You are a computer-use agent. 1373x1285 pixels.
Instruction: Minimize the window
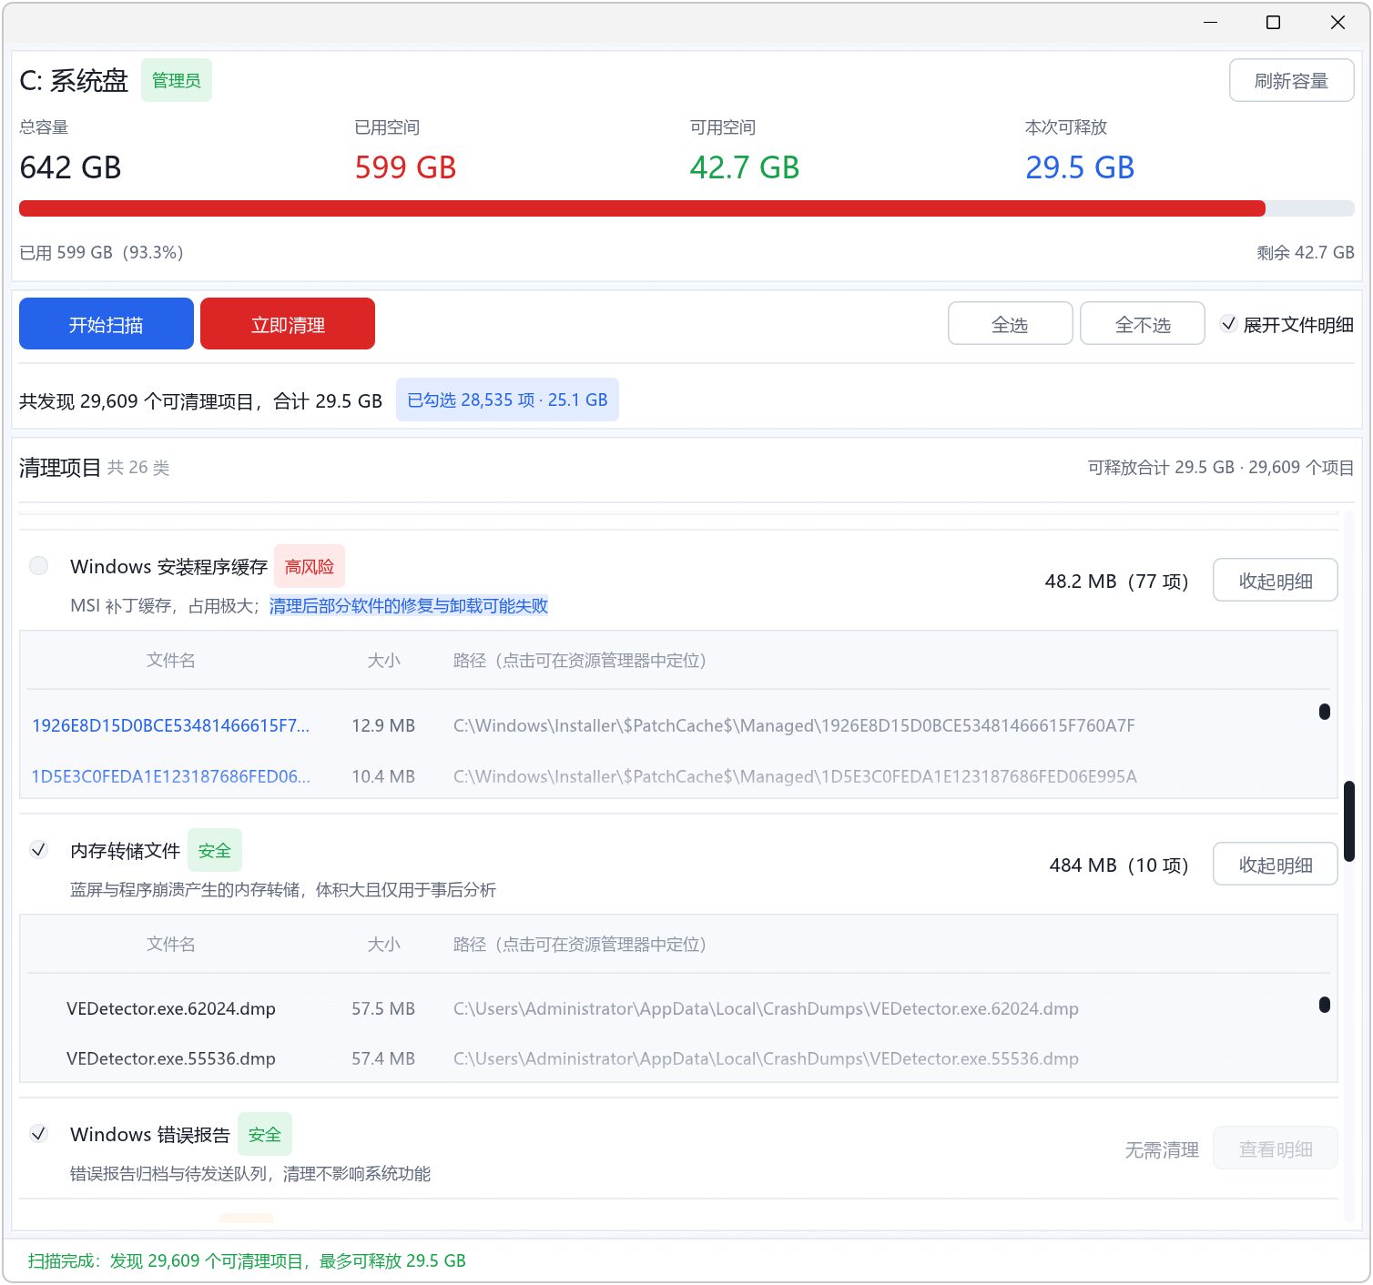click(1210, 22)
